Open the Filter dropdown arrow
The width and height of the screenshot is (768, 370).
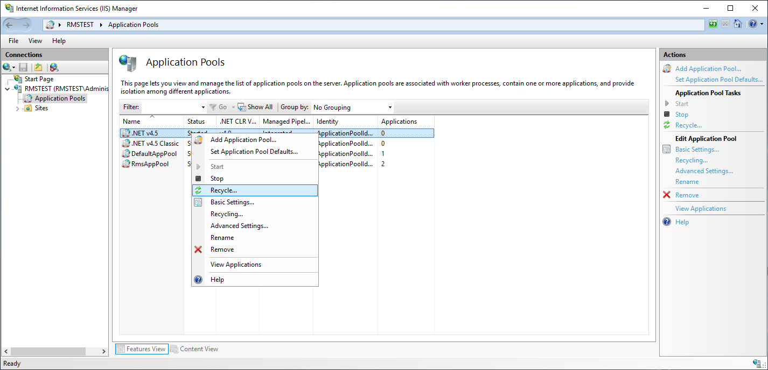point(203,107)
